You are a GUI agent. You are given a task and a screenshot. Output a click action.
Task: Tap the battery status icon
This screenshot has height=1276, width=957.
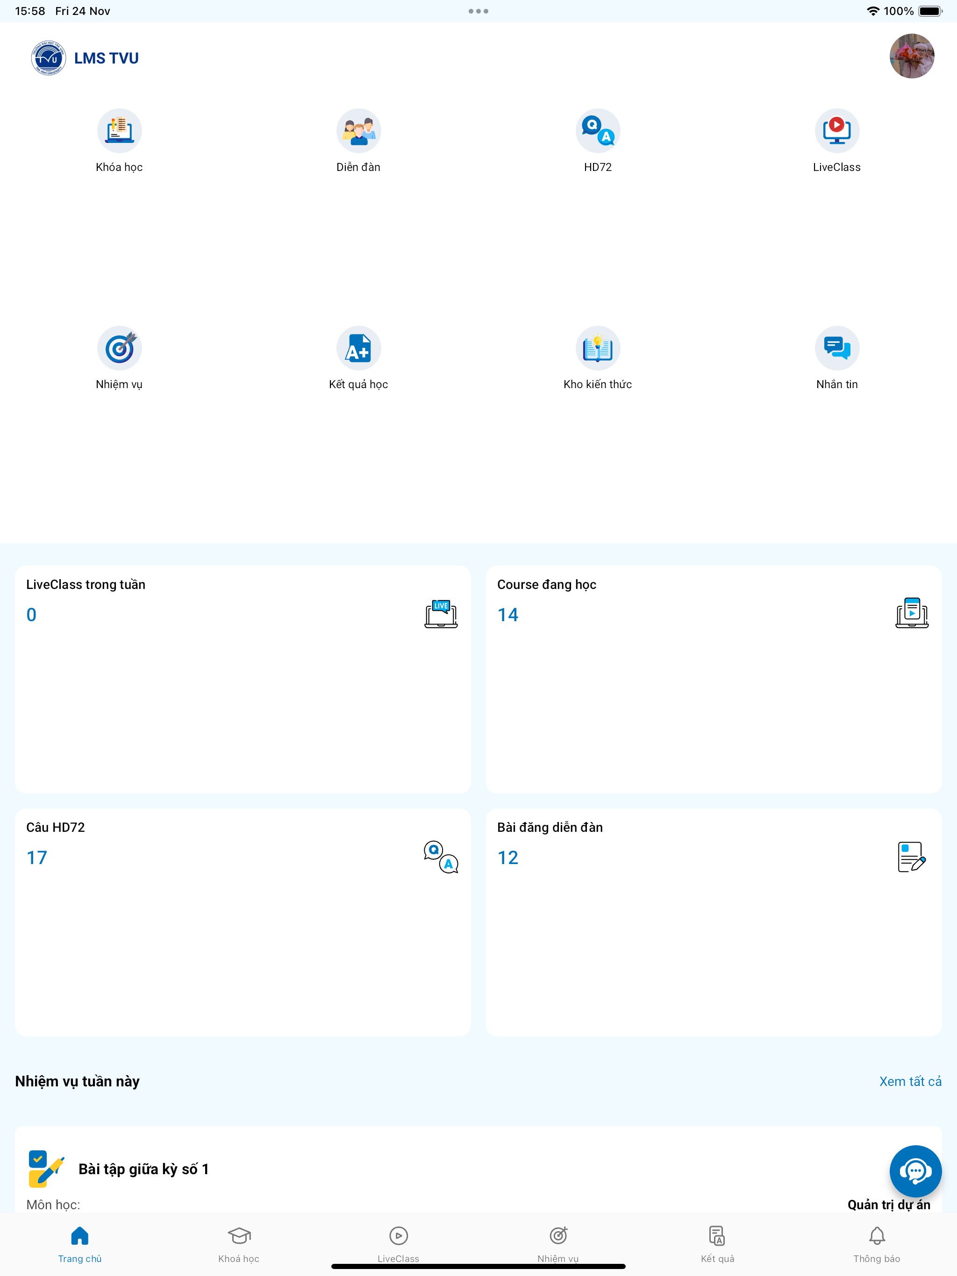click(930, 11)
